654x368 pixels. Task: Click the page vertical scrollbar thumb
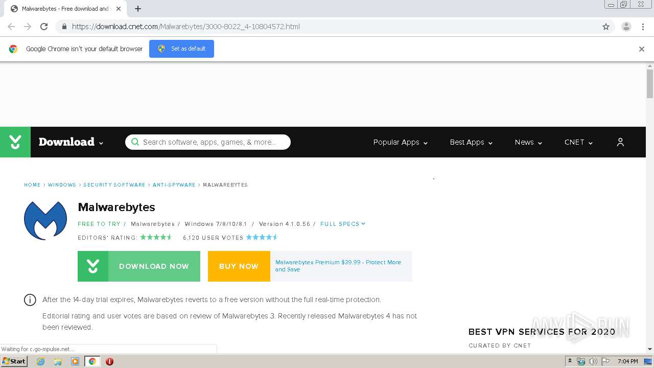pyautogui.click(x=650, y=83)
